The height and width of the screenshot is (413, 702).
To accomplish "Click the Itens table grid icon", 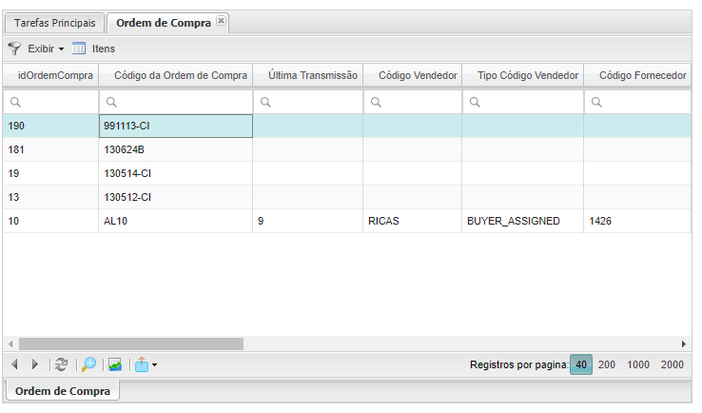I will pyautogui.click(x=79, y=48).
